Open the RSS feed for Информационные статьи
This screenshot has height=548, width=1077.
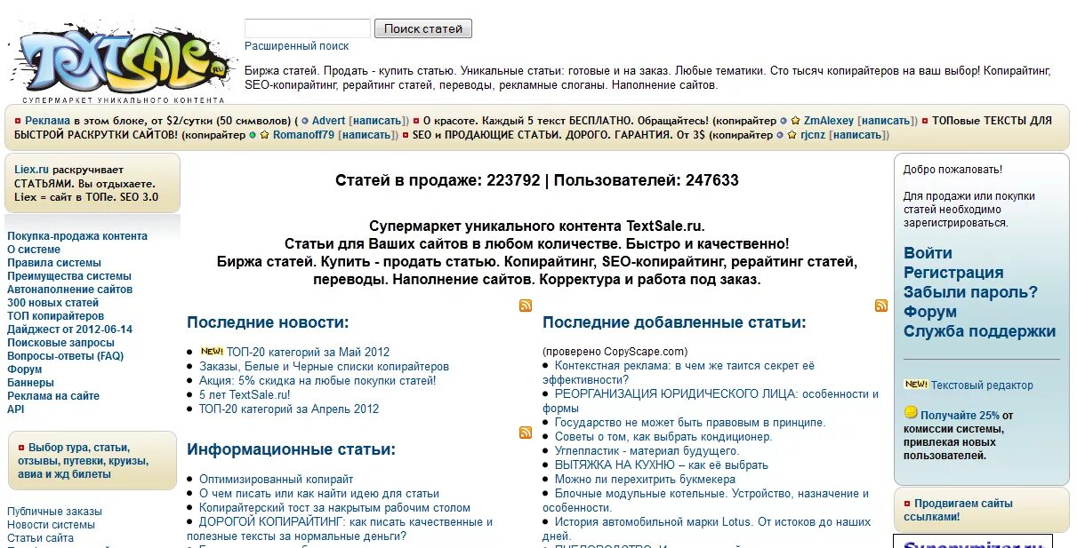pyautogui.click(x=526, y=433)
